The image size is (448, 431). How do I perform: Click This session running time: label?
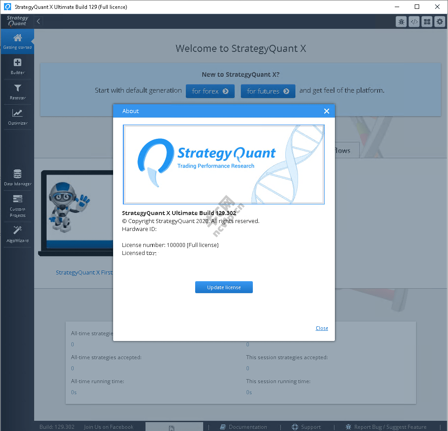[x=278, y=381]
